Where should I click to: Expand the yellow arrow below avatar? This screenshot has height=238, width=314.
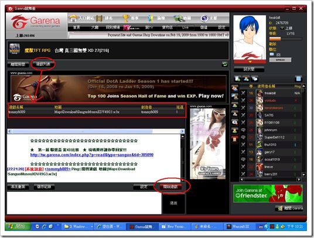point(250,62)
